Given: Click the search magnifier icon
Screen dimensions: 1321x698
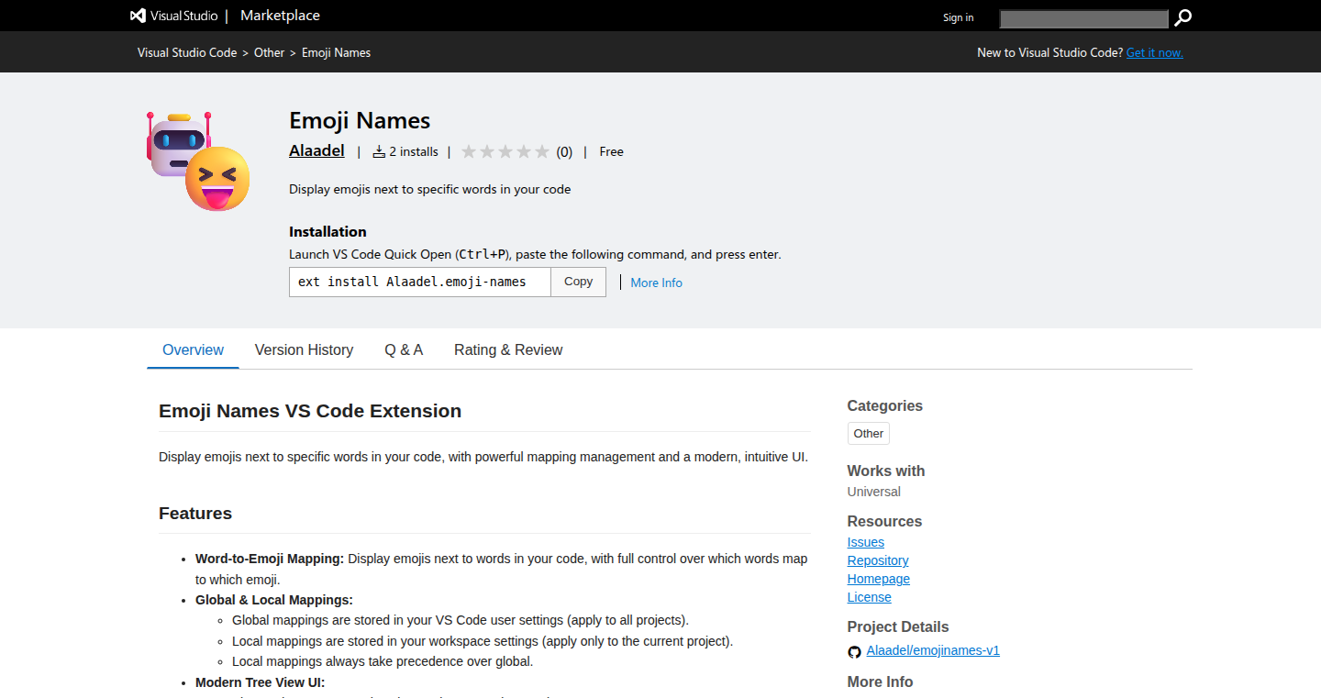Looking at the screenshot, I should [1183, 17].
